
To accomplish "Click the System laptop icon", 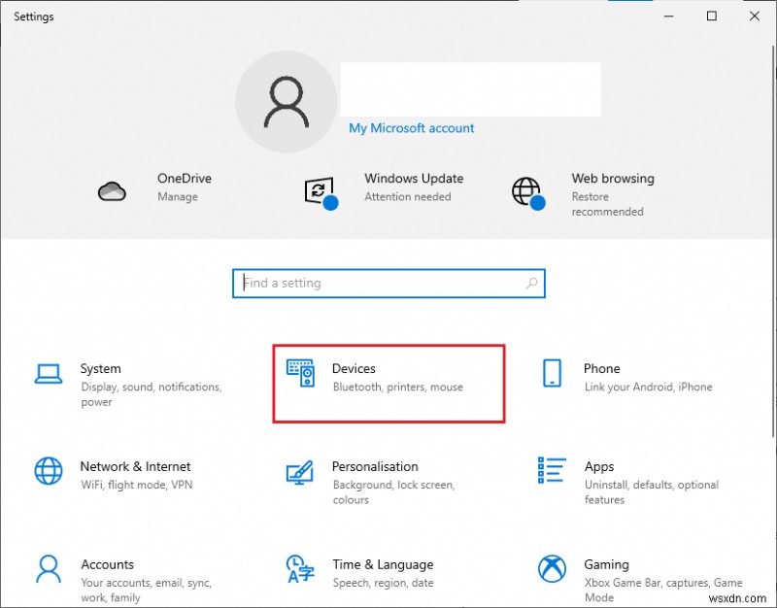I will click(x=49, y=373).
